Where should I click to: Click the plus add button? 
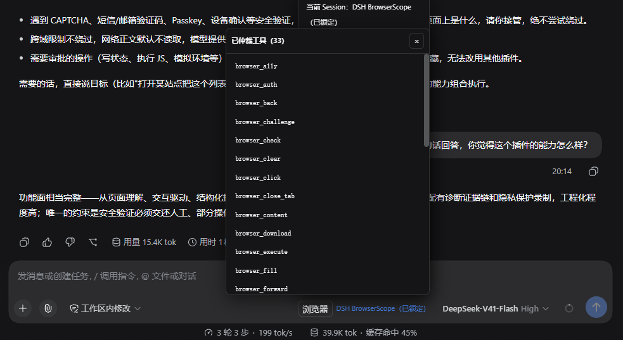[23, 308]
